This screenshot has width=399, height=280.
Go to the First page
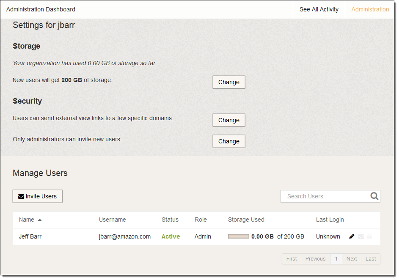[x=292, y=258]
